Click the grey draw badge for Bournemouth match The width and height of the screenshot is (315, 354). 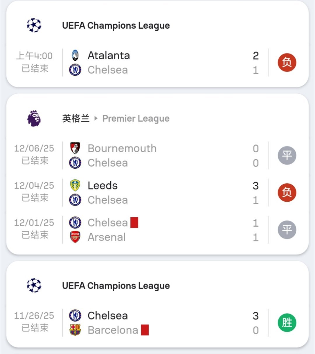pyautogui.click(x=287, y=155)
